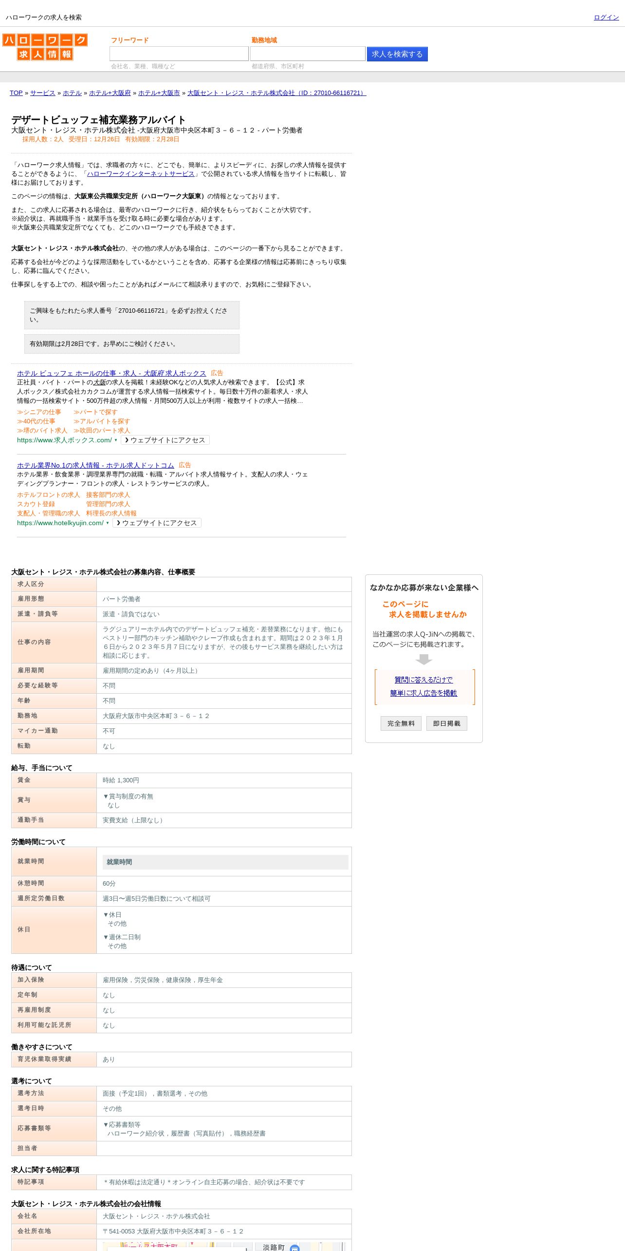Screen dimensions: 625x1251
Task: Open the ログイン link
Action: point(606,18)
